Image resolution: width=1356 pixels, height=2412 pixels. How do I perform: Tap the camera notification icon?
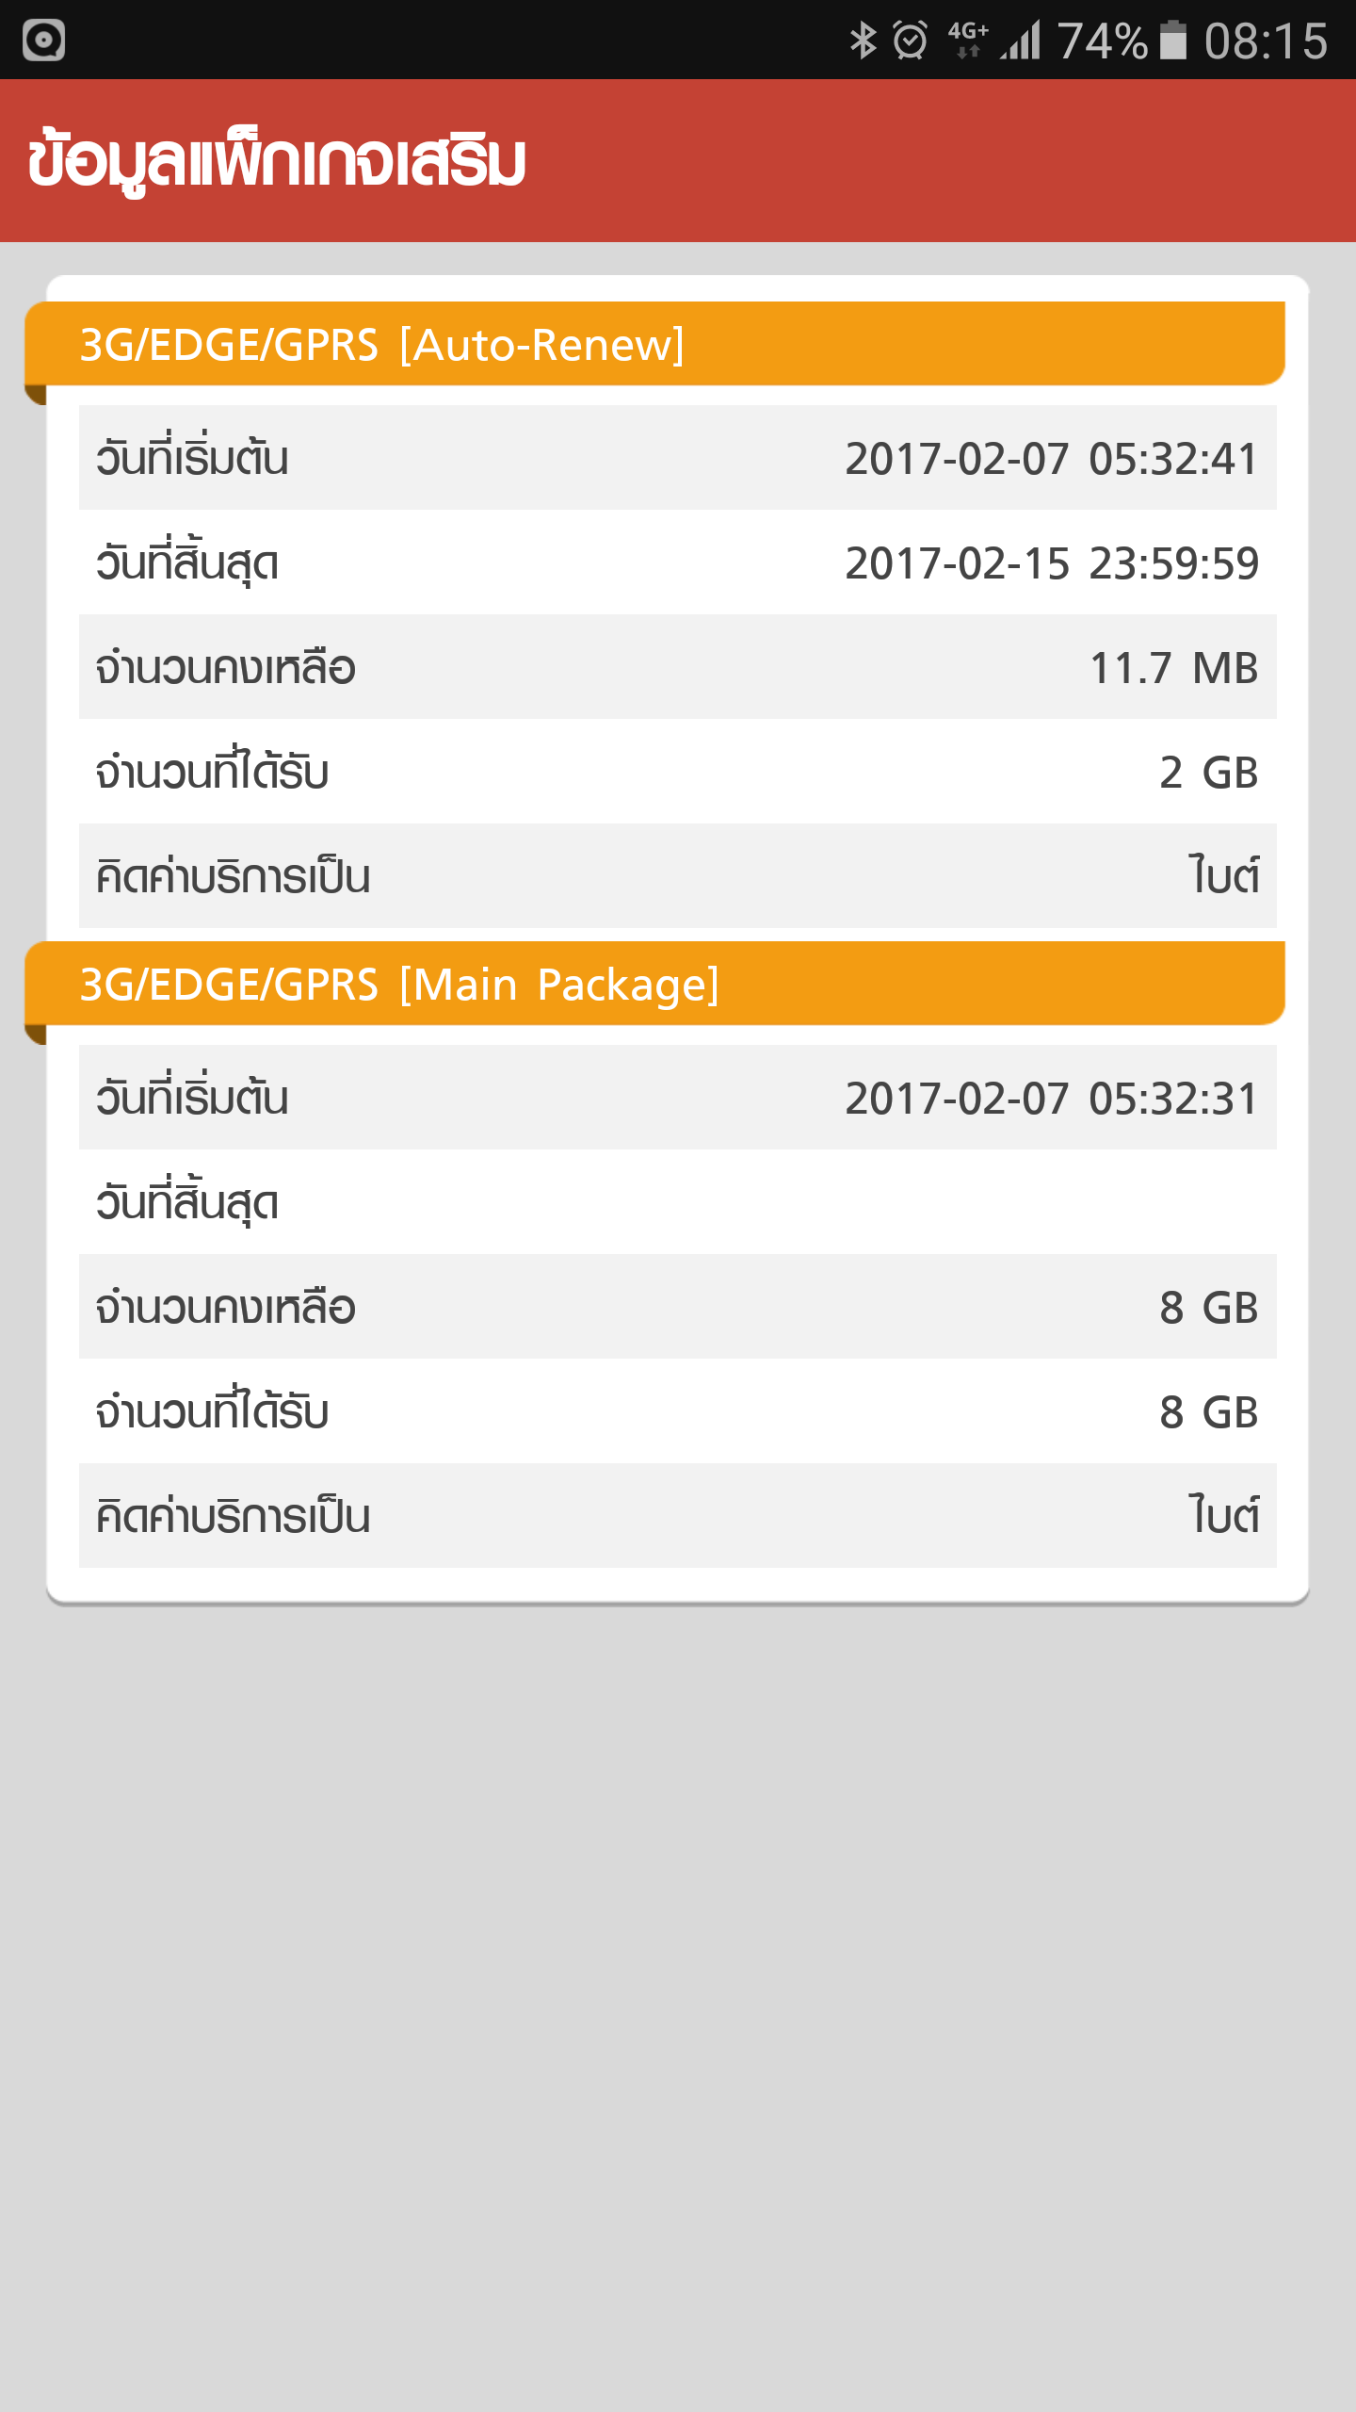43,41
